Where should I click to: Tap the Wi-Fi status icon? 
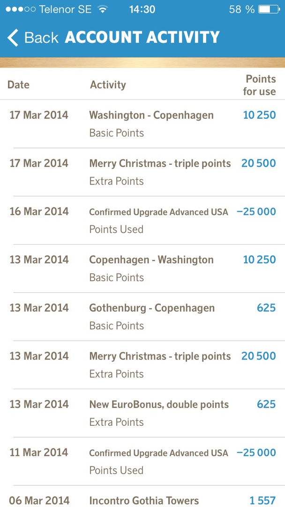pyautogui.click(x=102, y=9)
